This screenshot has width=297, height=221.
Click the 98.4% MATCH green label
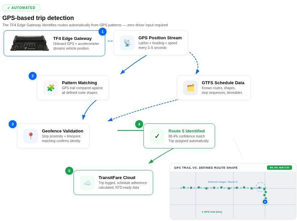[279, 168]
